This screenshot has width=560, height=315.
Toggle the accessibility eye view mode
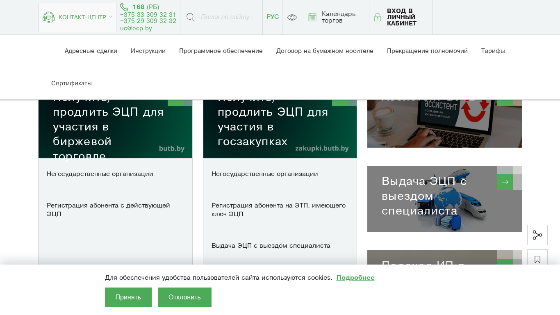pos(292,17)
